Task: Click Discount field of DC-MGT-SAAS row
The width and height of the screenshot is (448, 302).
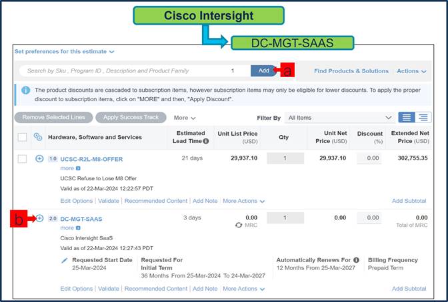Action: [x=369, y=218]
